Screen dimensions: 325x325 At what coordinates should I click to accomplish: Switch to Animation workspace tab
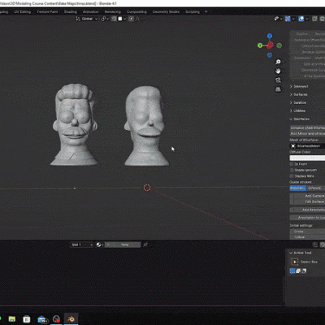(x=91, y=11)
